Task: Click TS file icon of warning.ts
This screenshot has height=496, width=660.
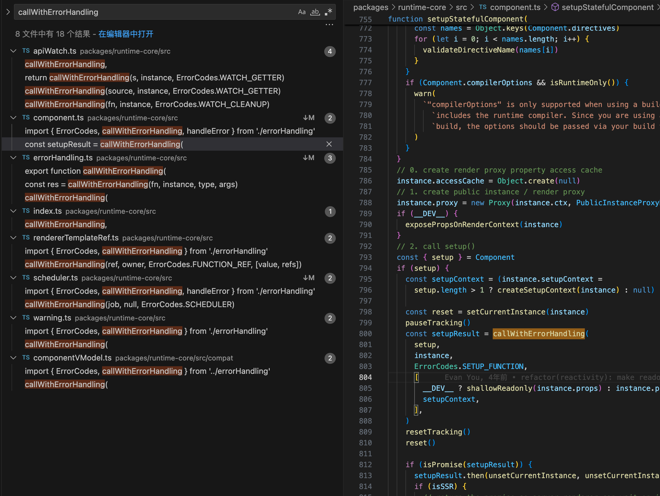Action: pyautogui.click(x=26, y=317)
